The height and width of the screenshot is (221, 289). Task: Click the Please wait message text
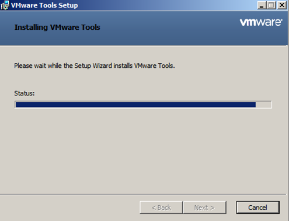point(95,66)
